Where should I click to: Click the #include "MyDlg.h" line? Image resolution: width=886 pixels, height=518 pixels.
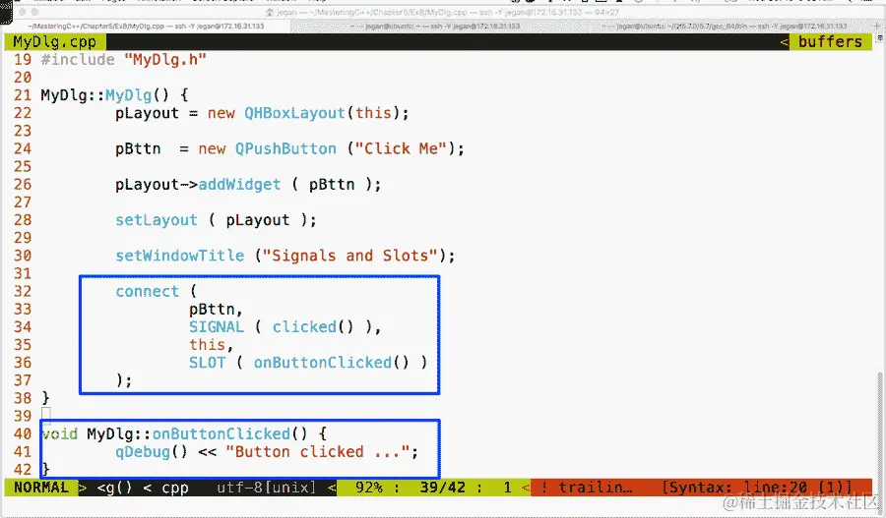123,60
